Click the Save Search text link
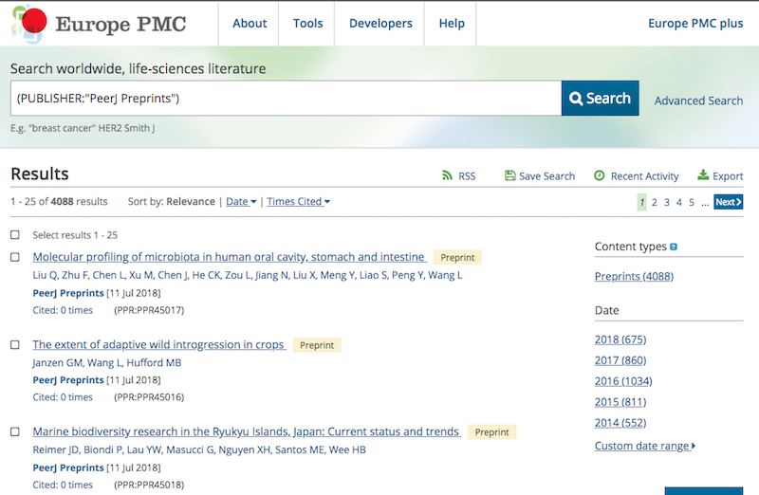This screenshot has width=759, height=495. pos(547,176)
